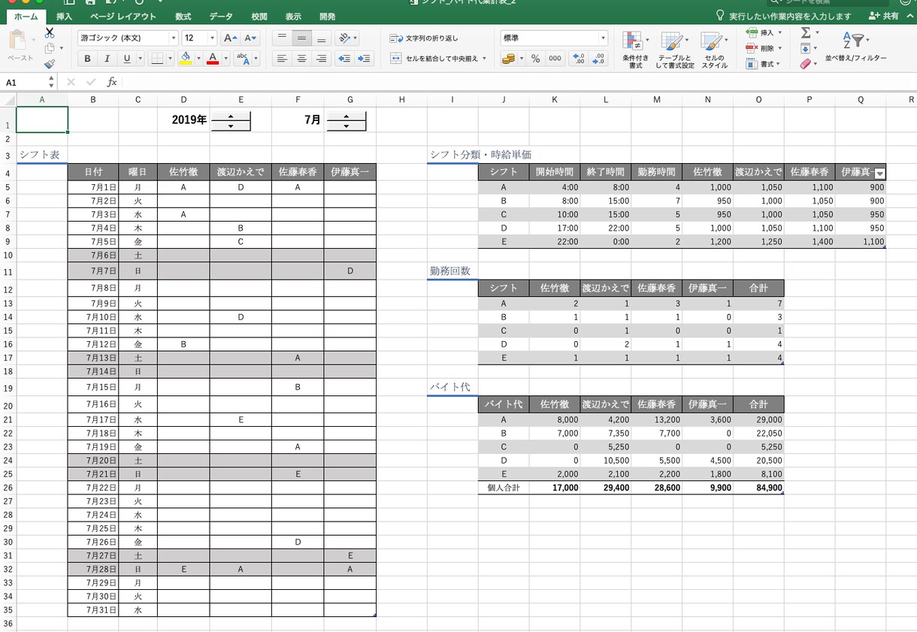This screenshot has height=632, width=917.
Task: Click the Clear eraser icon
Action: tap(805, 64)
